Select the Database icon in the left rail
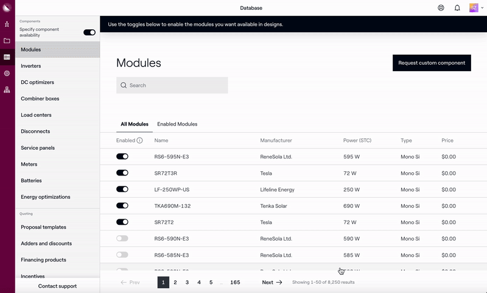 [x=7, y=57]
